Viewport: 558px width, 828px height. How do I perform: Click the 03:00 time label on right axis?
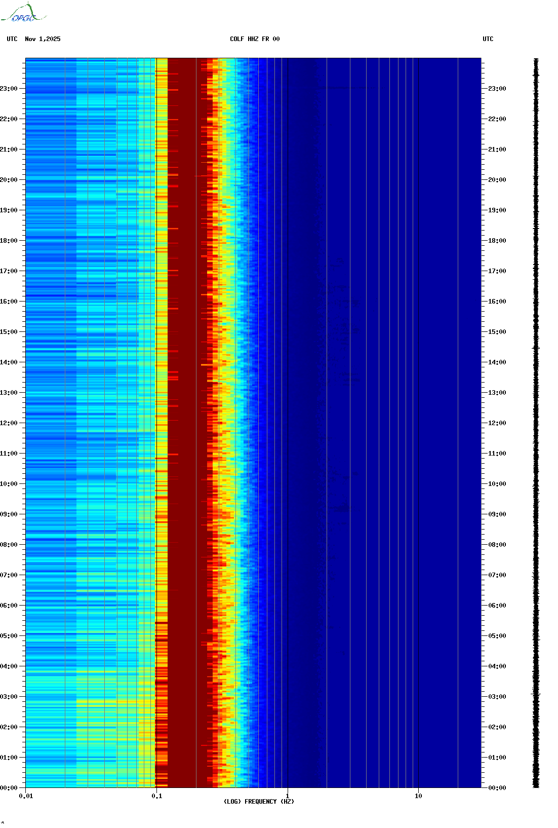click(x=497, y=697)
